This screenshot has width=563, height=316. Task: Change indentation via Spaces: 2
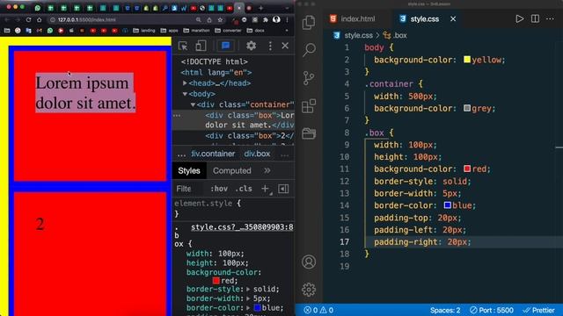tap(445, 310)
